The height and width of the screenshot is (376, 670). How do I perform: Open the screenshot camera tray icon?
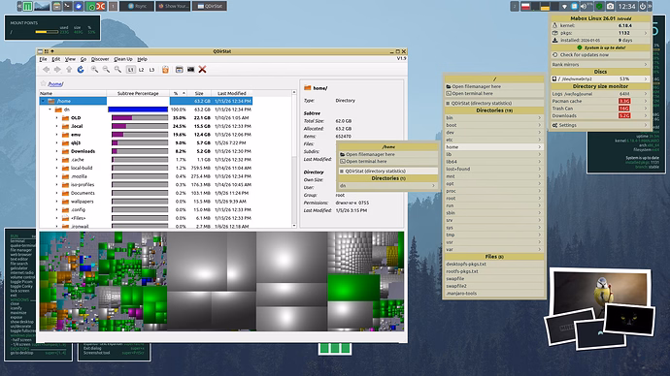point(610,7)
